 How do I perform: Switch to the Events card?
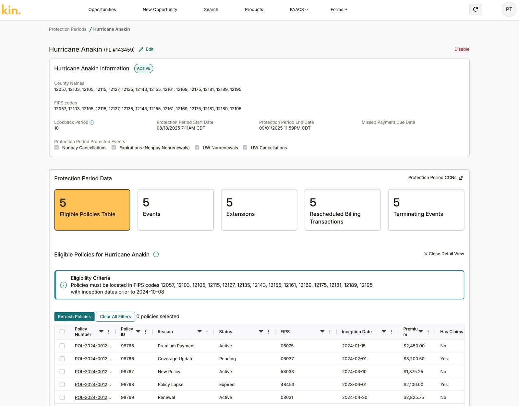pyautogui.click(x=175, y=210)
